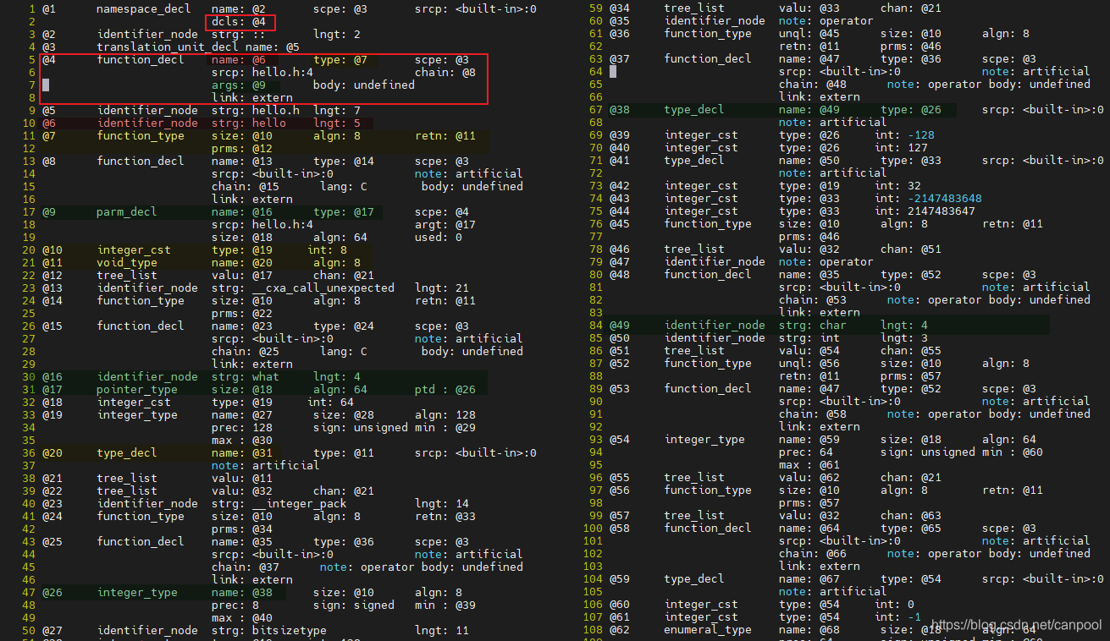This screenshot has width=1110, height=641.
Task: Select the 'sign: signed' field
Action: pos(354,605)
